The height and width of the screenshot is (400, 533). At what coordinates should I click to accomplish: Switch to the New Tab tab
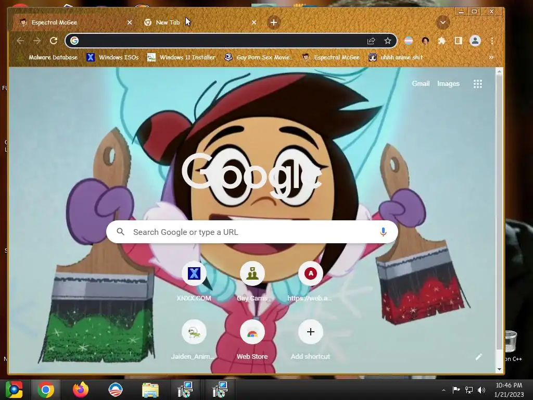pyautogui.click(x=200, y=22)
